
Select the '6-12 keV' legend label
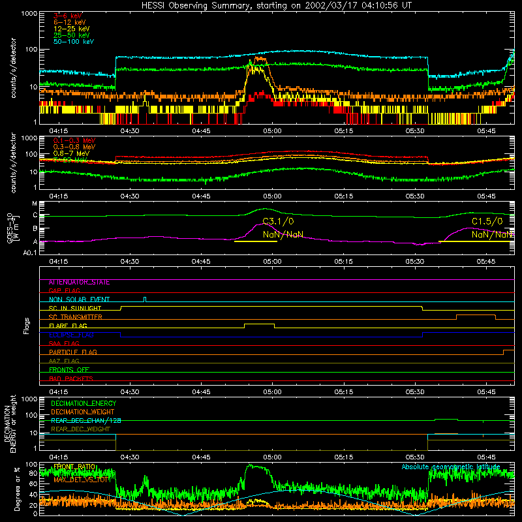70,22
